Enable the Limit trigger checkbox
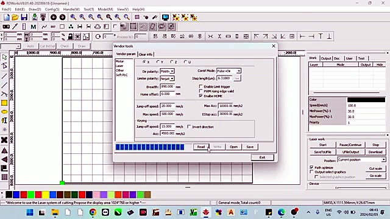Screen dimensions: 390x219 tap(200, 86)
